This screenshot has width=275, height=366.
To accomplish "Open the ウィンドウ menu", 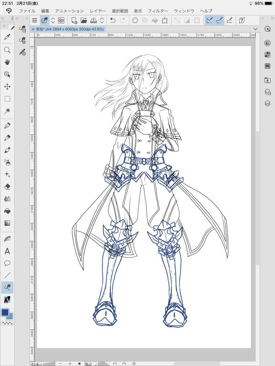I will click(184, 11).
